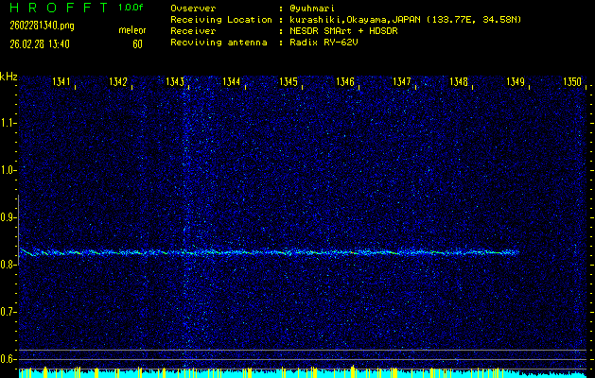Select the 1347 time marker
Image resolution: width=595 pixels, height=378 pixels.
click(x=402, y=82)
